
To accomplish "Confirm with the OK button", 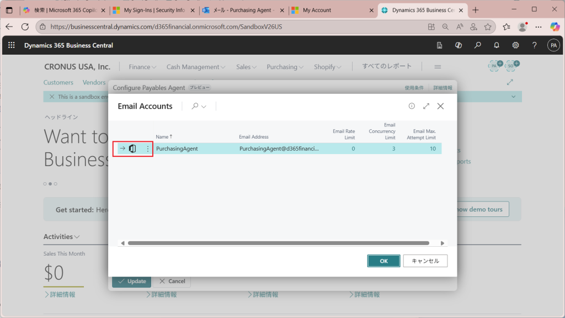I will click(x=384, y=261).
